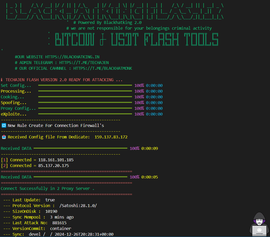Image resolution: width=270 pixels, height=237 pixels.
Task: Click the eXploite row's 100% value
Action: (139, 114)
